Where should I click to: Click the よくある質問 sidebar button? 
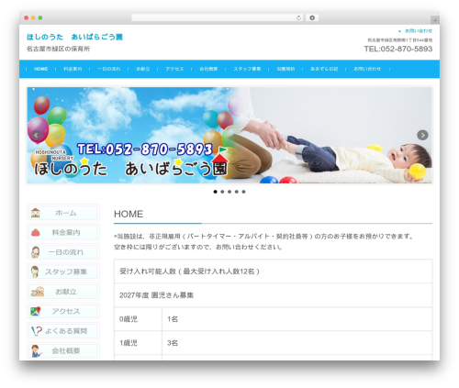click(63, 331)
